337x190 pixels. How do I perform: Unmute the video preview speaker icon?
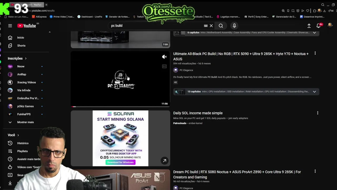164,57
